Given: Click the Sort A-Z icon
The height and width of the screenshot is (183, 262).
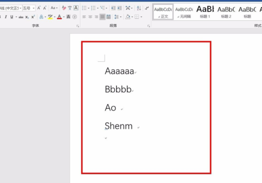Looking at the screenshot, I should [139, 8].
